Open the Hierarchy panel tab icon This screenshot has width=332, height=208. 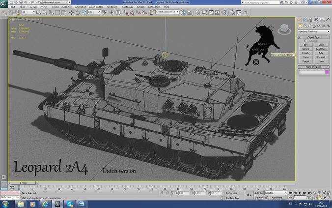point(310,20)
